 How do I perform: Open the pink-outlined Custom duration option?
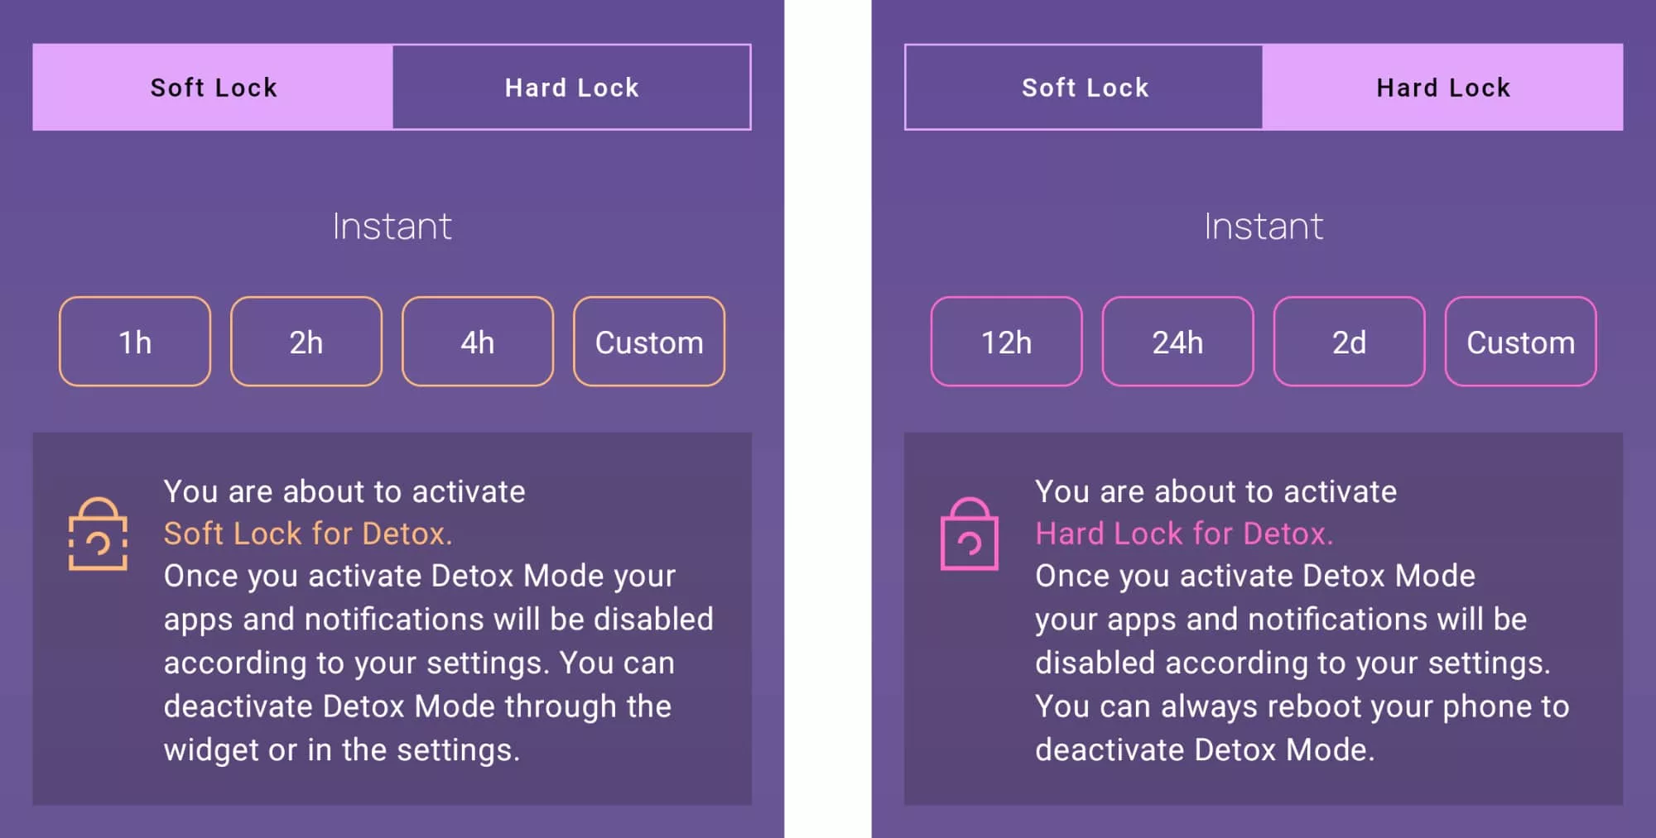[1520, 342]
